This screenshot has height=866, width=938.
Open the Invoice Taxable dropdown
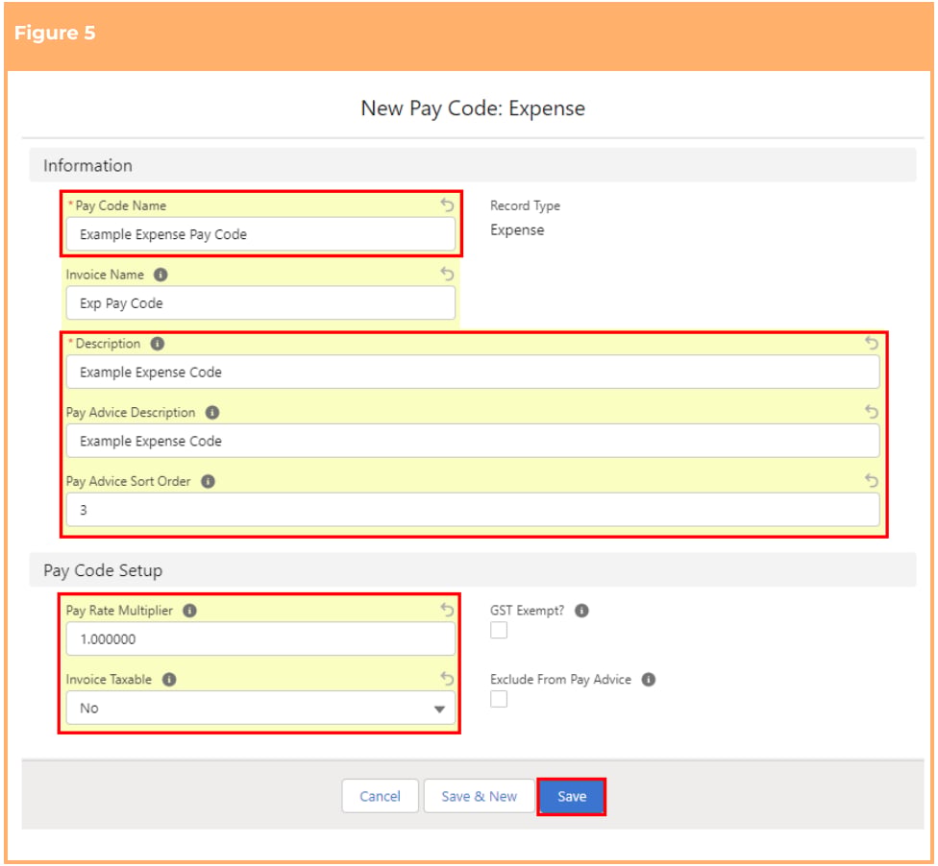point(260,709)
